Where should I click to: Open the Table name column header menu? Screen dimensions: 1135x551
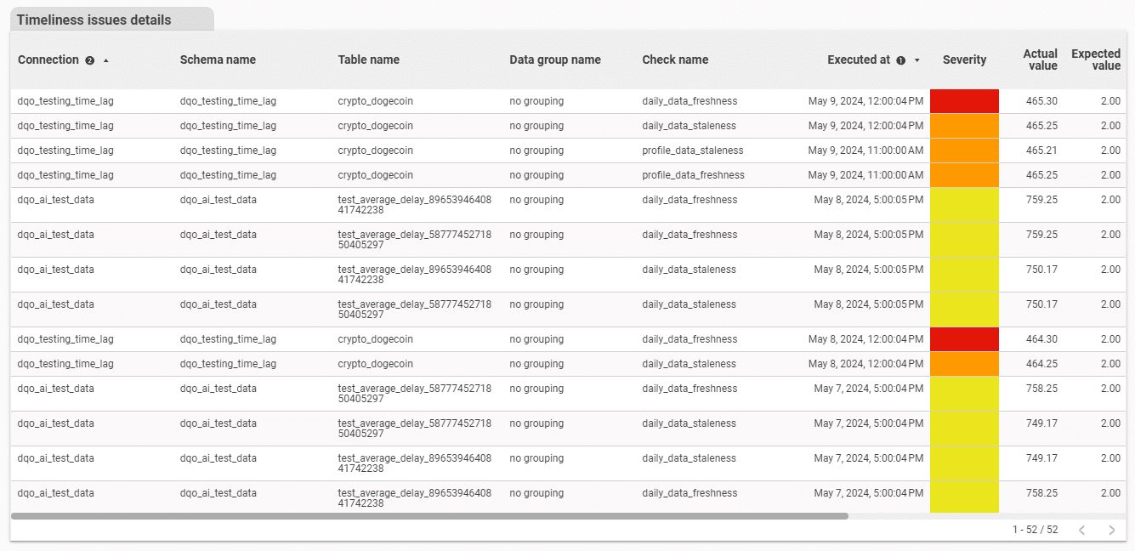coord(368,60)
